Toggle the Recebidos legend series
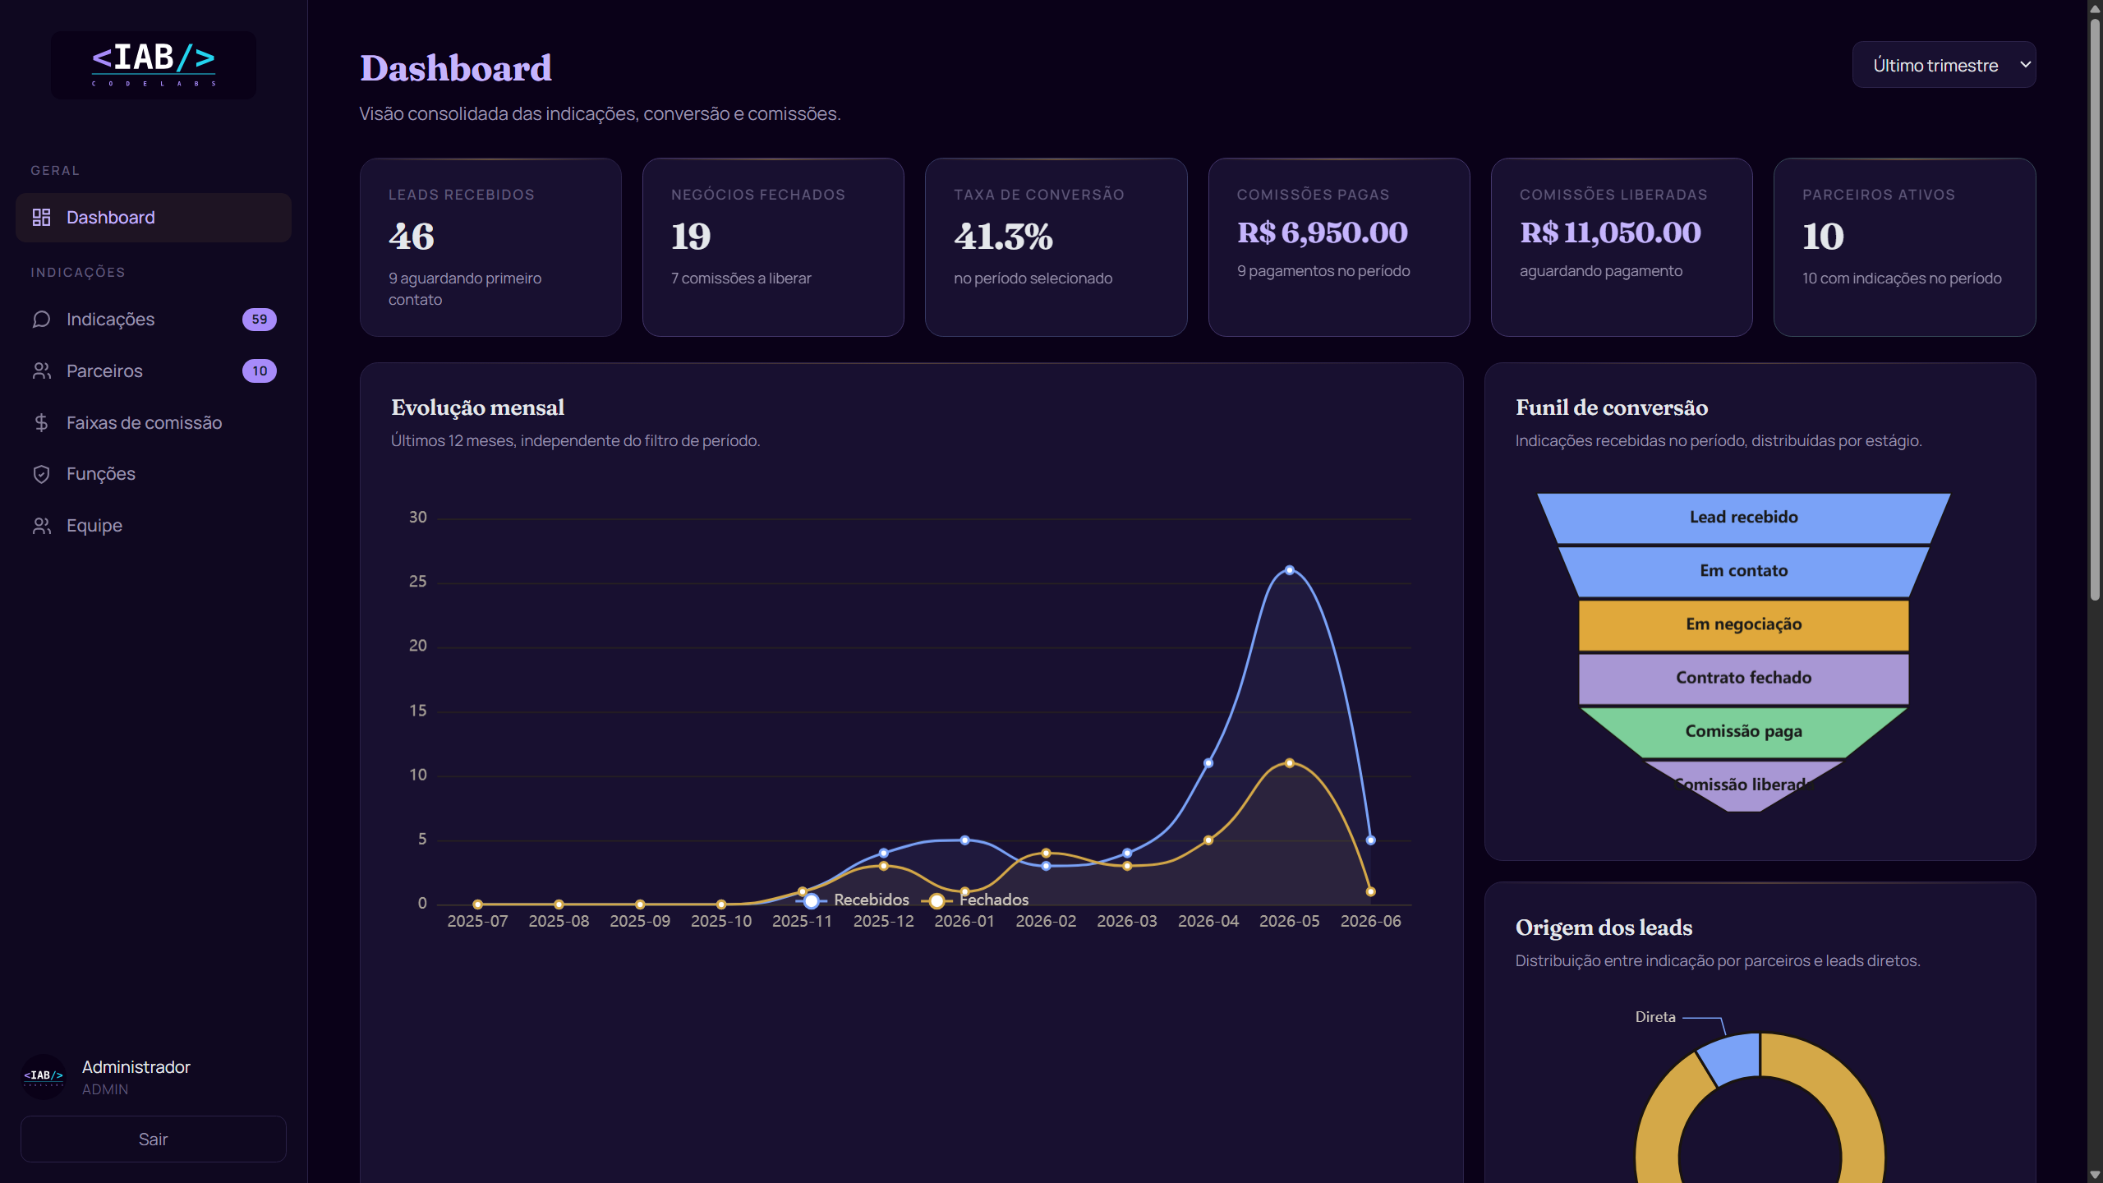Screen dimensions: 2103x1183 pyautogui.click(x=854, y=900)
